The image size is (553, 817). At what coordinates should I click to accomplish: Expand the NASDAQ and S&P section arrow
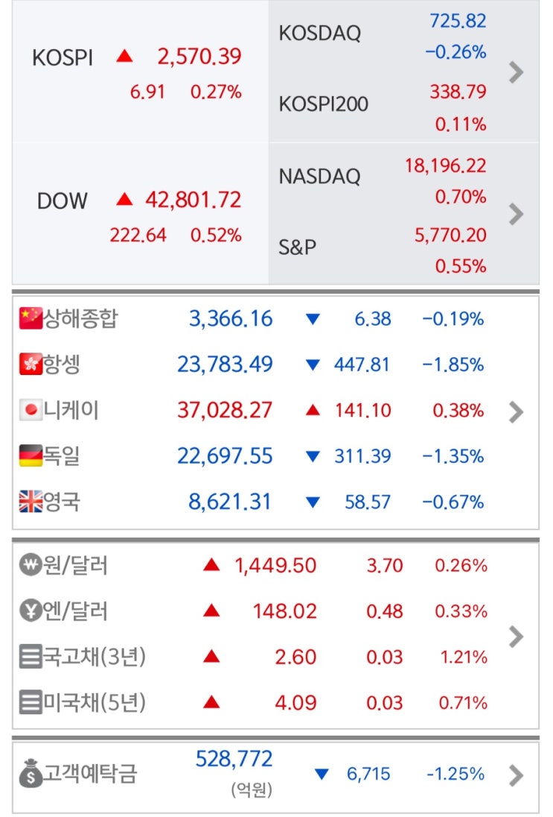click(x=516, y=215)
